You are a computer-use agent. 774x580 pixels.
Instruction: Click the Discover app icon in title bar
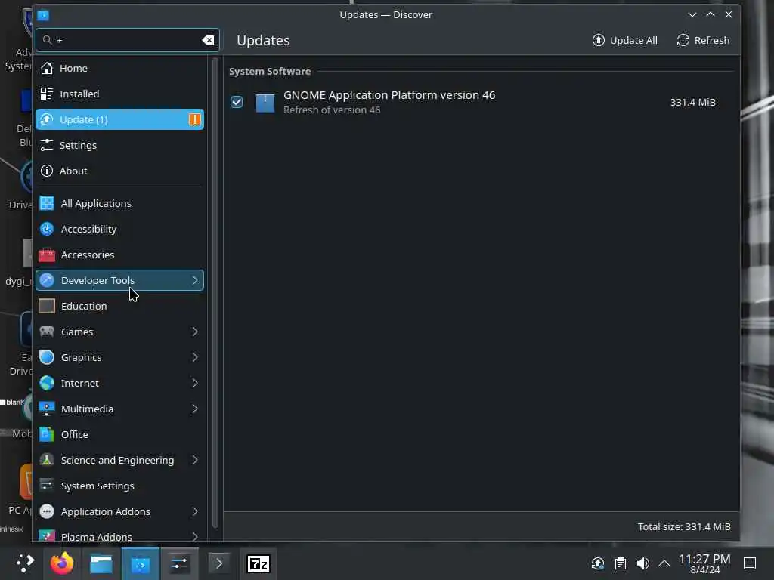click(43, 15)
